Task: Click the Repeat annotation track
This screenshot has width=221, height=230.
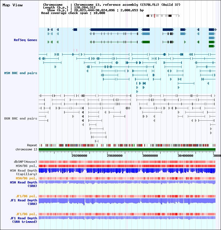Action: tap(127, 145)
